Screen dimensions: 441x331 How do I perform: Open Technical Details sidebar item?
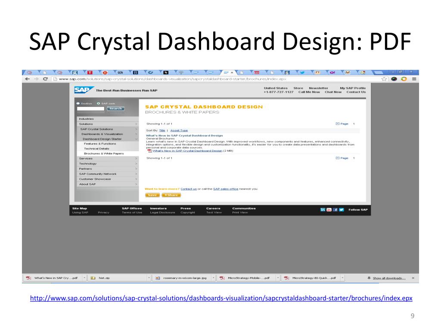[x=96, y=149]
